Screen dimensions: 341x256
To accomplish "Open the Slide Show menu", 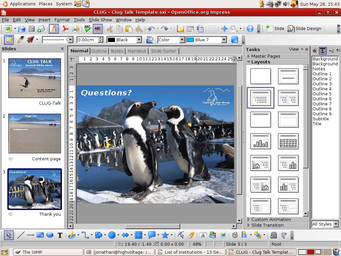I will click(100, 20).
